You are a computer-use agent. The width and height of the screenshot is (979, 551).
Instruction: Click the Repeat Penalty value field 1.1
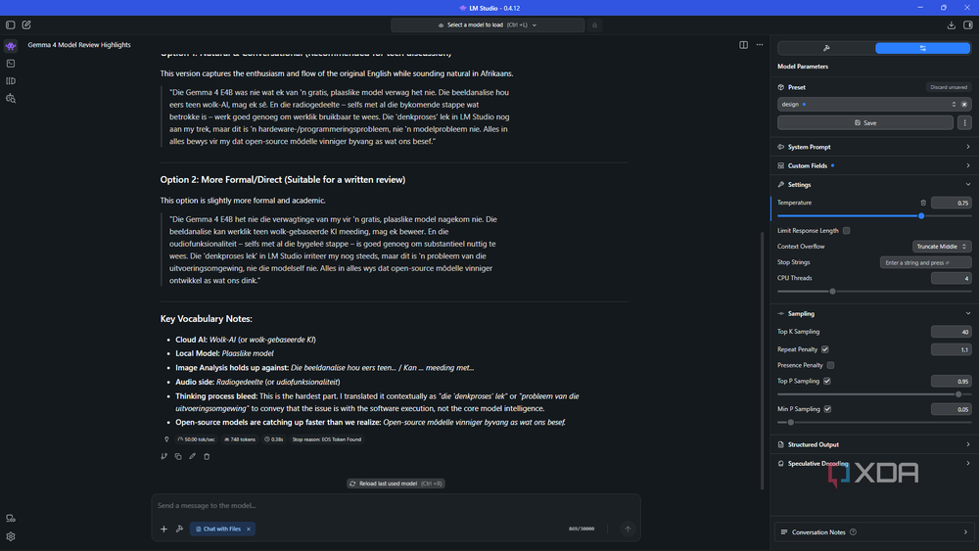pyautogui.click(x=951, y=349)
